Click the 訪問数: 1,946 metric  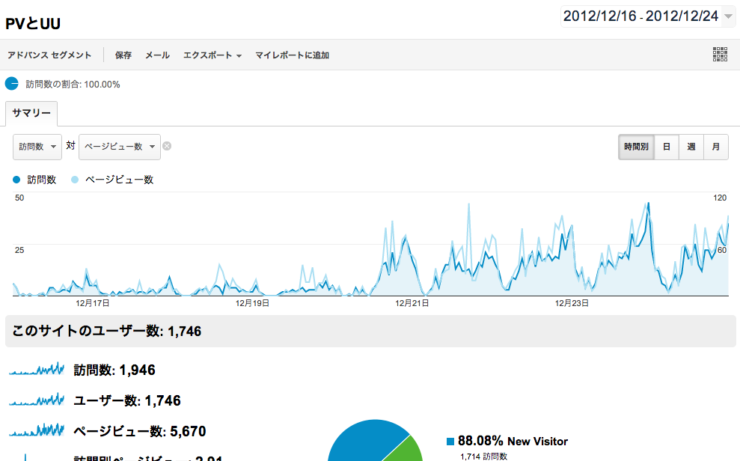[114, 370]
